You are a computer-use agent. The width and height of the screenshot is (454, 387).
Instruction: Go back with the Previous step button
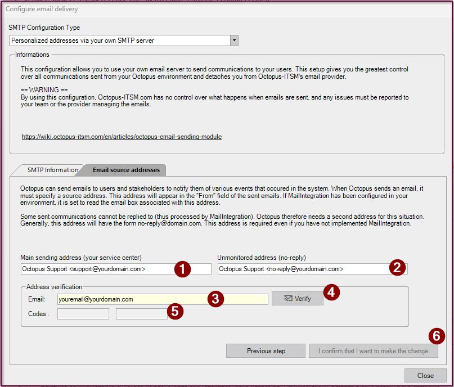point(266,351)
